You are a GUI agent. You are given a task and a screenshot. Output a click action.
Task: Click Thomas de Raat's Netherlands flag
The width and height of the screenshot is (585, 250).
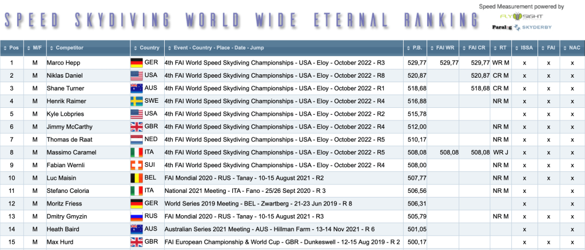point(137,139)
